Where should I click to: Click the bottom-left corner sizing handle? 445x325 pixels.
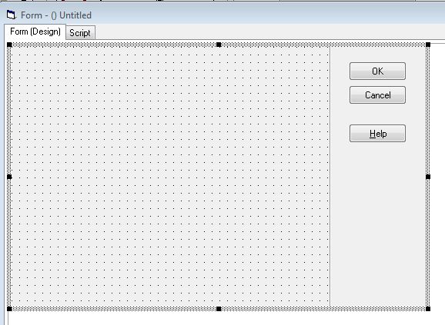click(x=9, y=309)
